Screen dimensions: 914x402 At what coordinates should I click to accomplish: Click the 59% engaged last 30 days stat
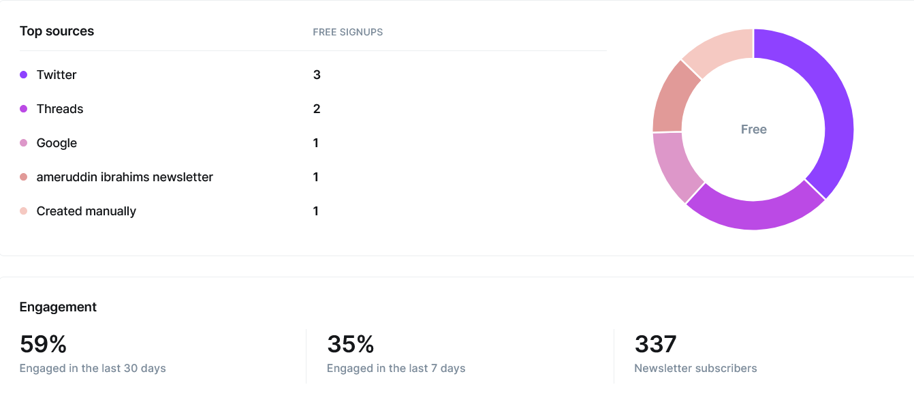click(x=93, y=354)
